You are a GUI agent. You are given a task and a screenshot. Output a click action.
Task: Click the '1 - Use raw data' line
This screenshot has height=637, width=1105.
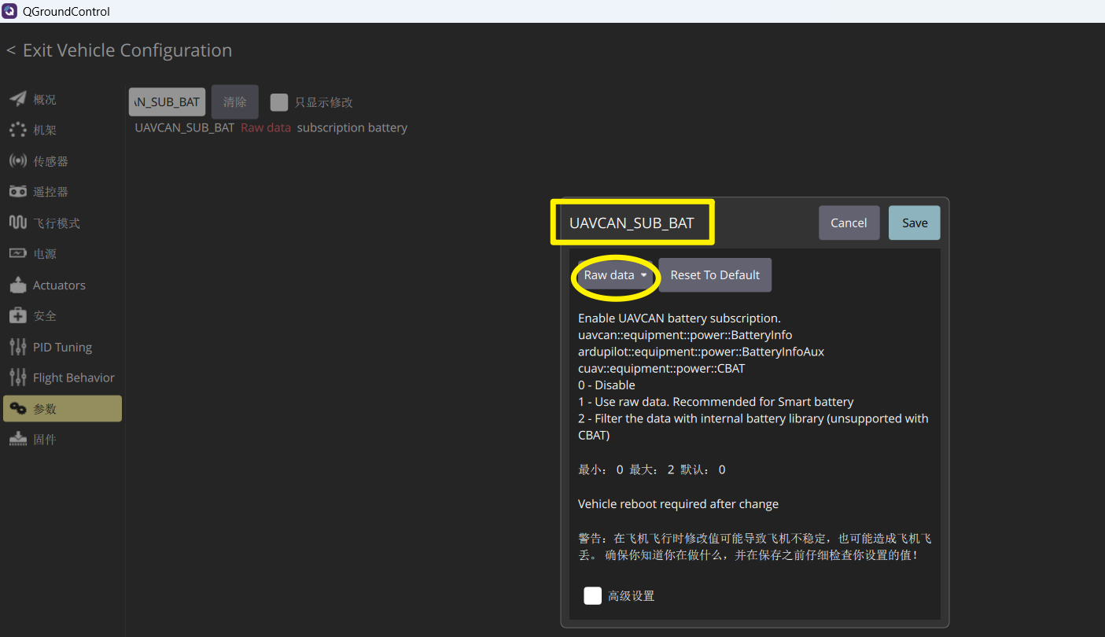pos(716,402)
